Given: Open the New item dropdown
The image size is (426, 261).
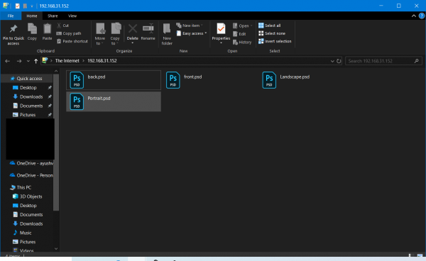Looking at the screenshot, I should click(190, 26).
